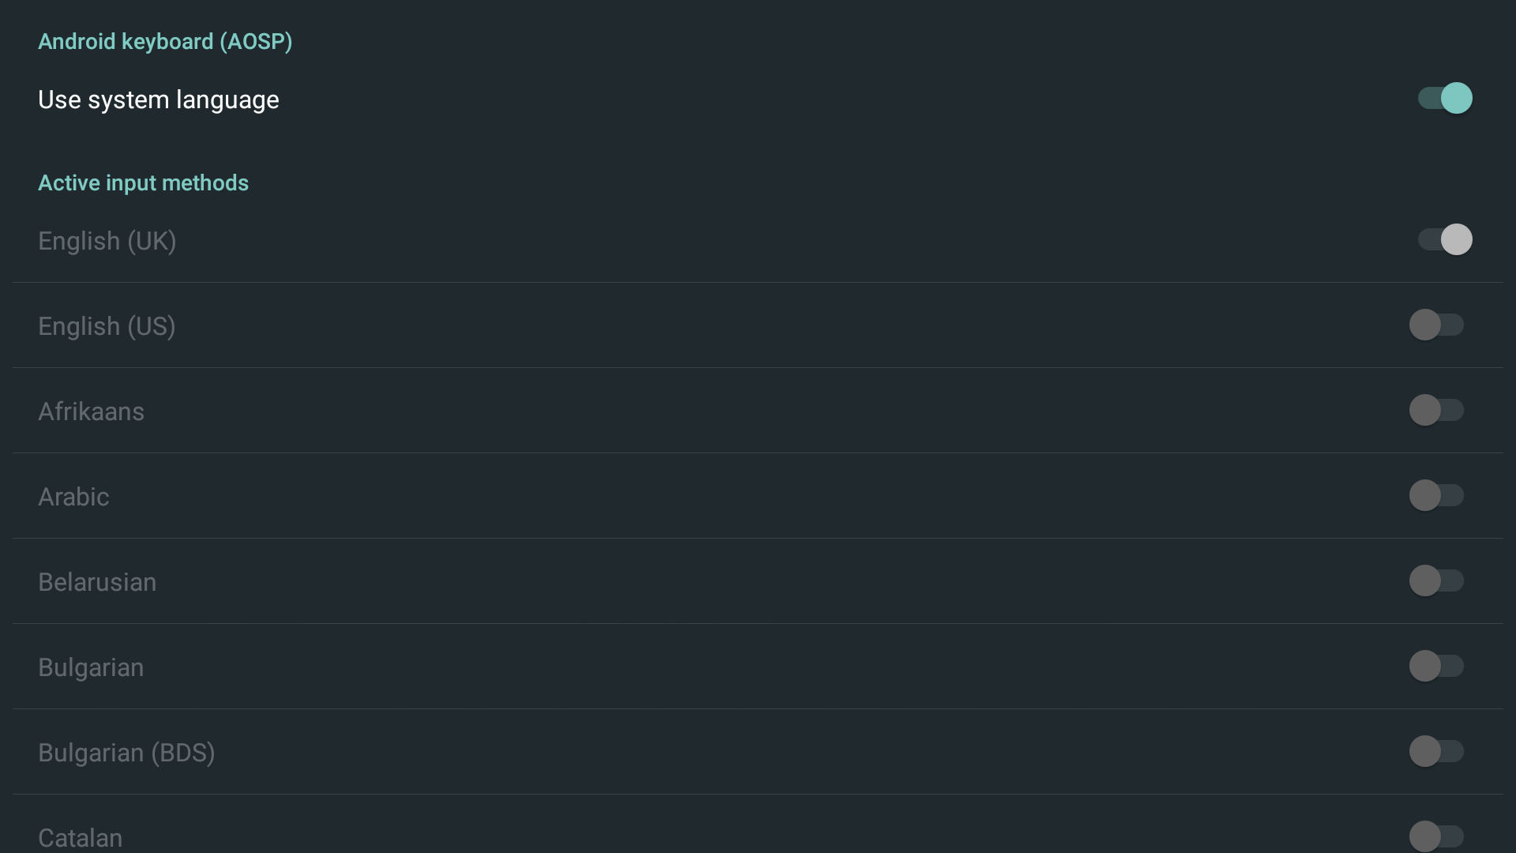
Task: Select the Afrikaans list entry text
Action: pos(92,411)
